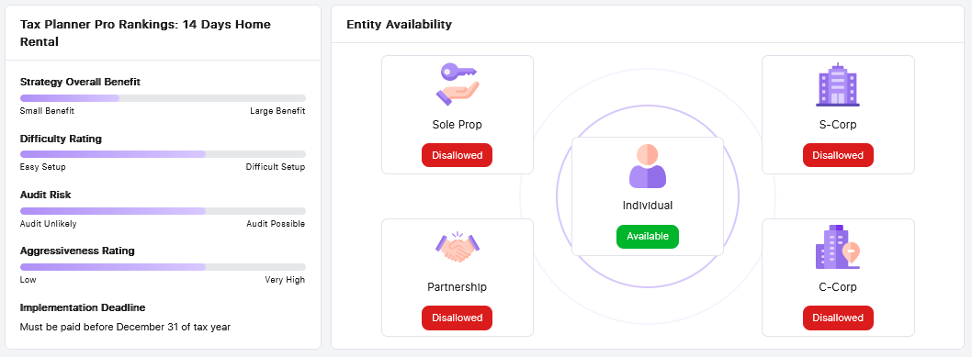
Task: Click the S-Corp building icon
Action: (x=838, y=84)
